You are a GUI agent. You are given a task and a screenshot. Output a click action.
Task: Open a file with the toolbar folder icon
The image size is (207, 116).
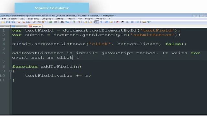click(3, 22)
